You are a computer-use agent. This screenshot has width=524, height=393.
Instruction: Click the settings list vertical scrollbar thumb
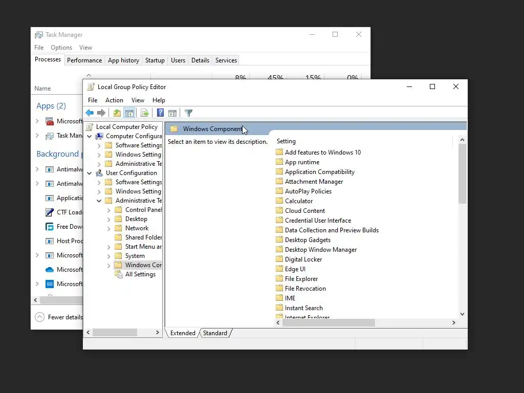tap(462, 173)
